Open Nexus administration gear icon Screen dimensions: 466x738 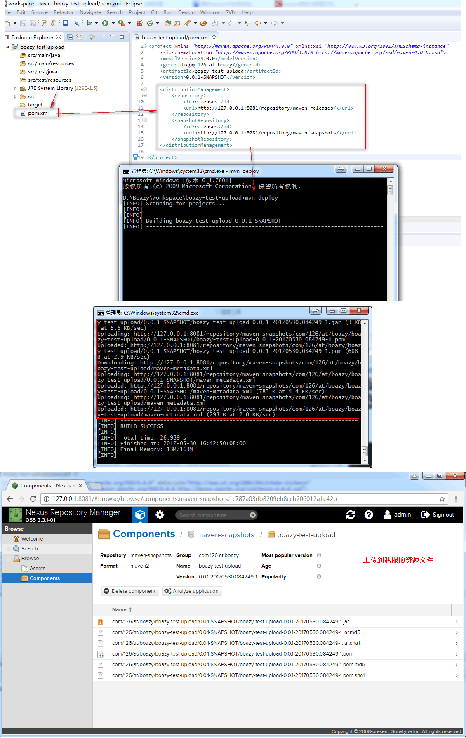click(160, 515)
